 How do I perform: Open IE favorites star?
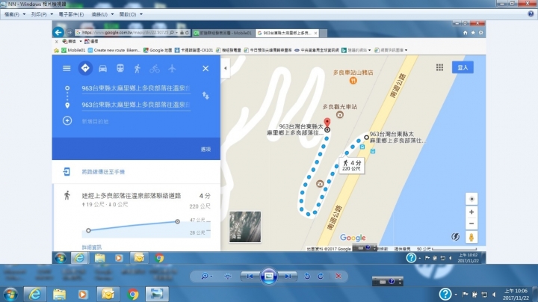473,33
